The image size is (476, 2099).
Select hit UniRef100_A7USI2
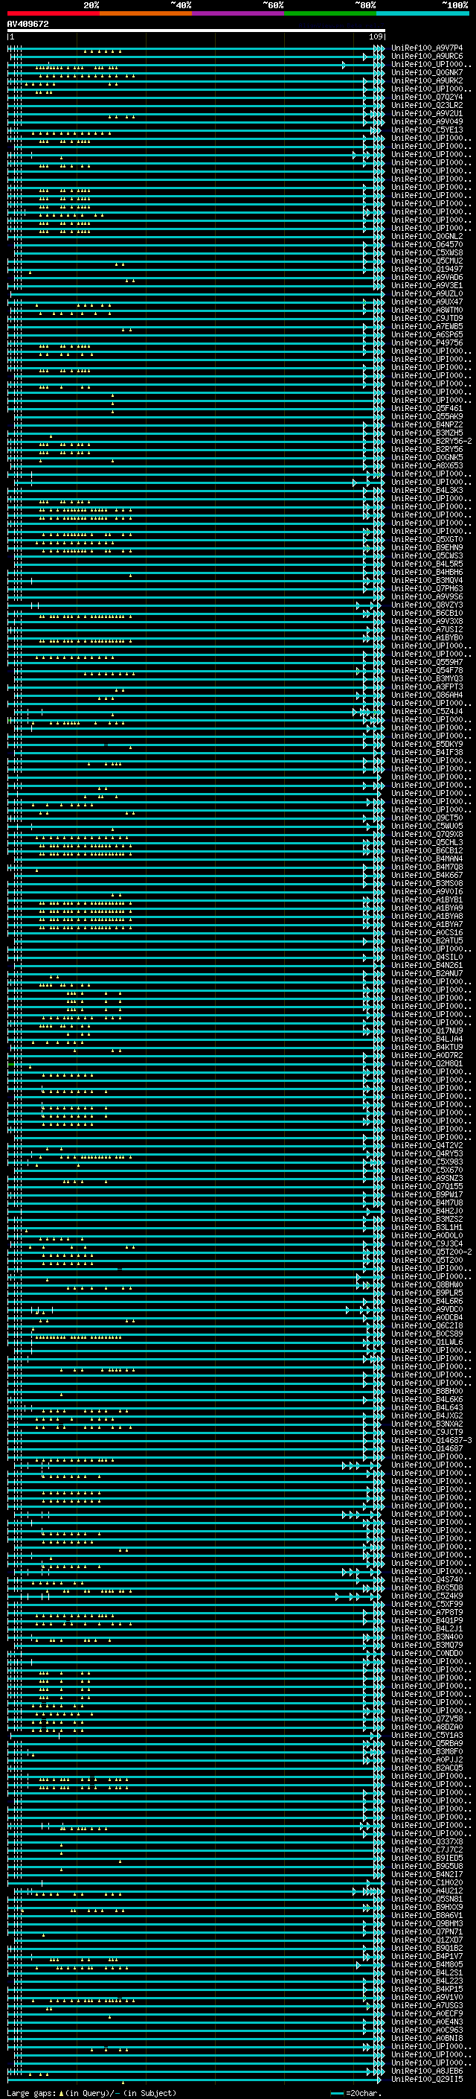pos(427,629)
